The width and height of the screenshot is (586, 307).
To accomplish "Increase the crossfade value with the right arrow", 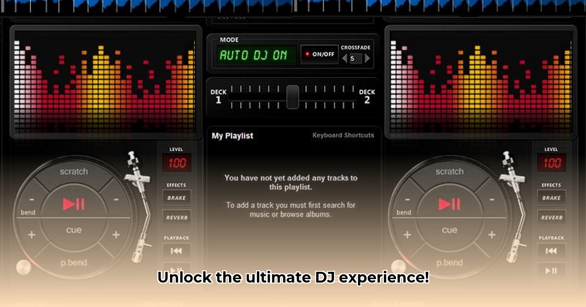I will [368, 59].
